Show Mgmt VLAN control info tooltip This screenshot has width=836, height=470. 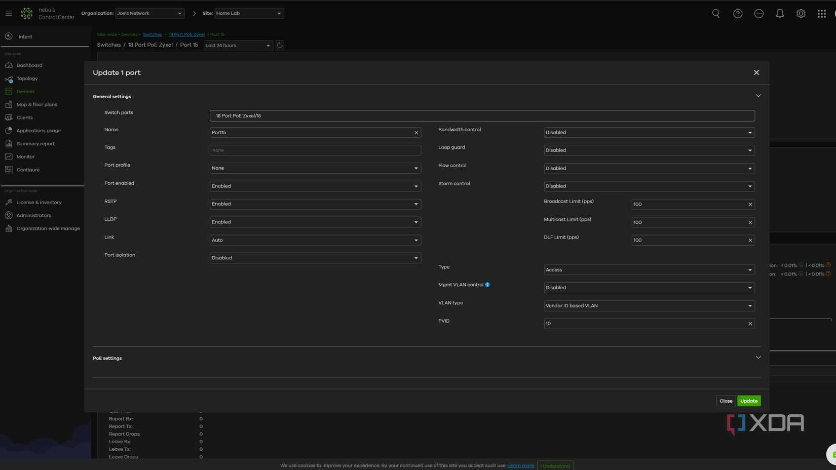click(487, 285)
